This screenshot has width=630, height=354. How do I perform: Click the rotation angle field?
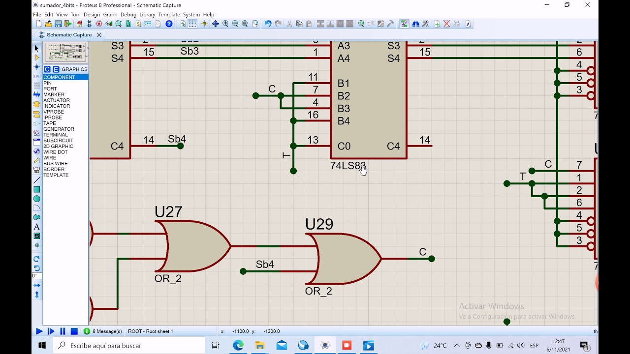pos(36,276)
